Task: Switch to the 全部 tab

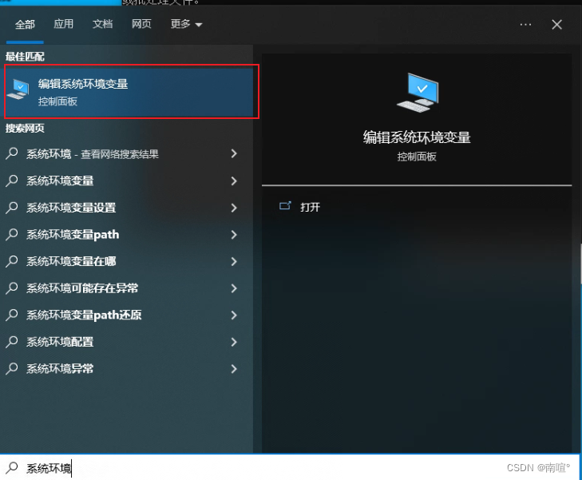Action: pyautogui.click(x=25, y=25)
